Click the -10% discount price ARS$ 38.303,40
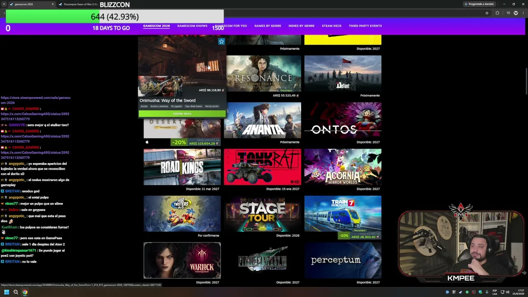 click(x=359, y=236)
